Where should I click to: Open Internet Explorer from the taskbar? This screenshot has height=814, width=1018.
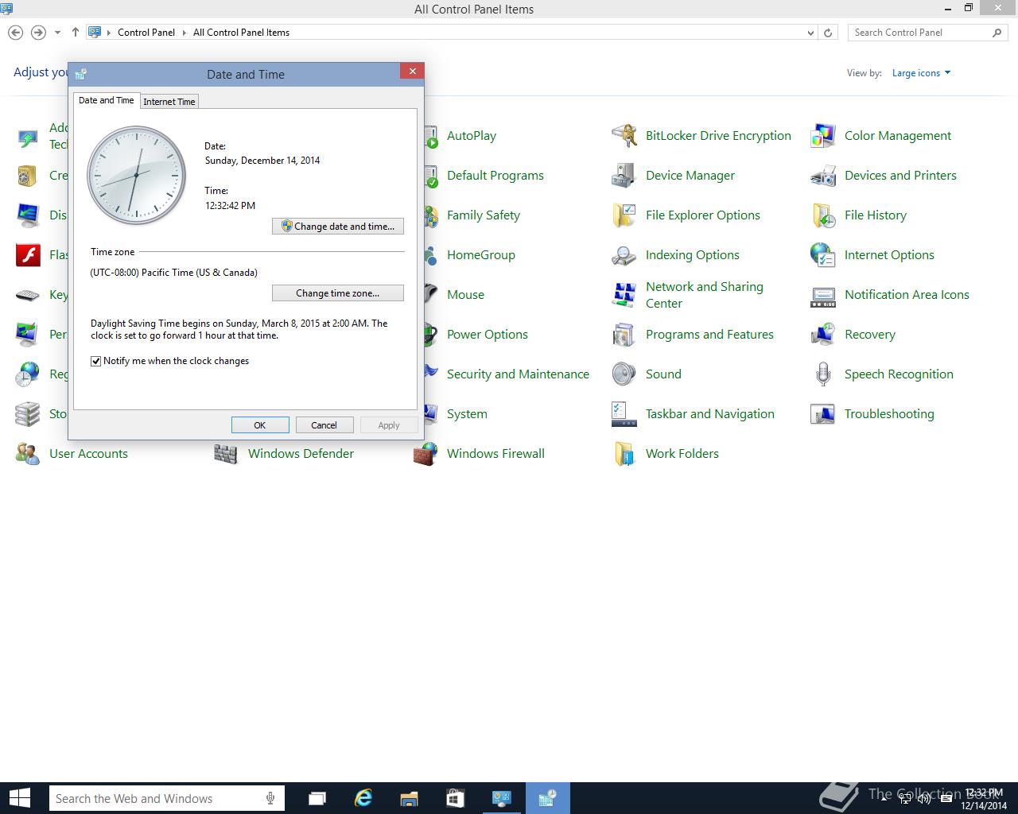point(363,798)
